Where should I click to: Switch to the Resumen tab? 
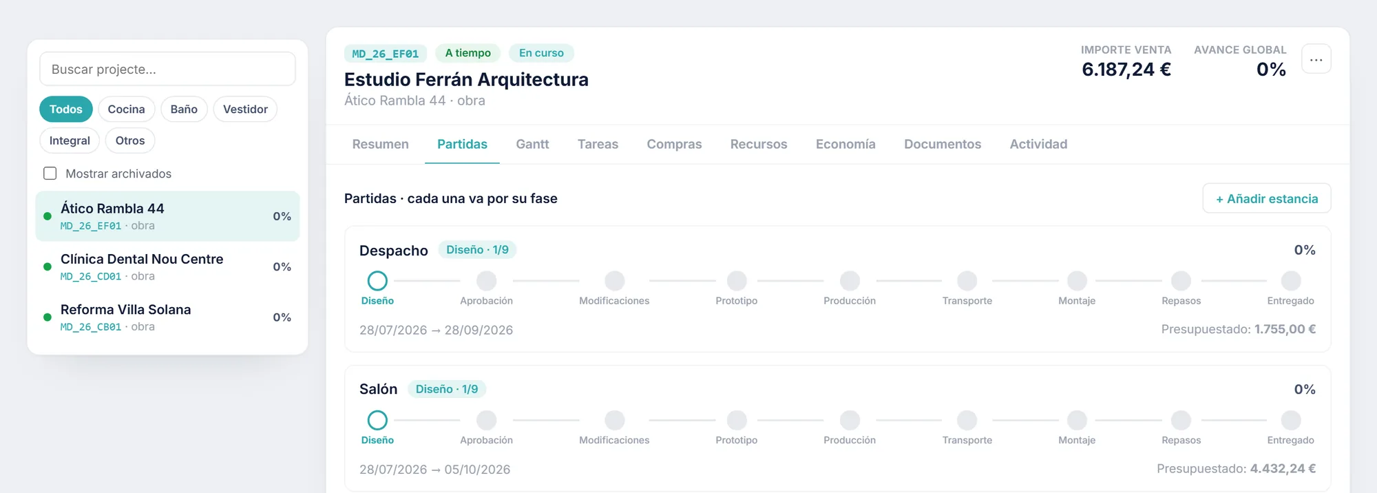[x=380, y=144]
